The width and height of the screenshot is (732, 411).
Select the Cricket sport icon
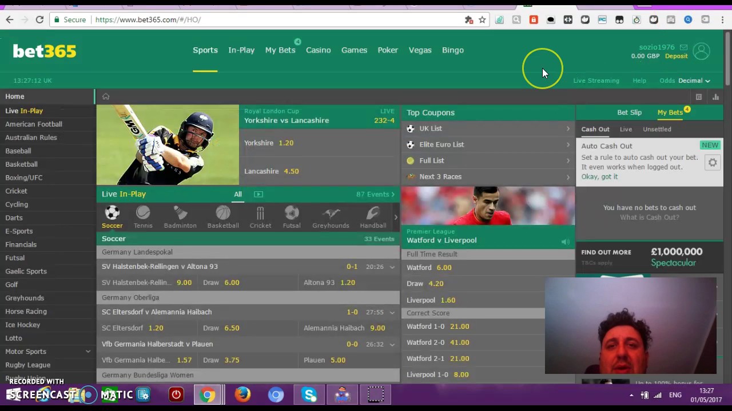(x=260, y=217)
